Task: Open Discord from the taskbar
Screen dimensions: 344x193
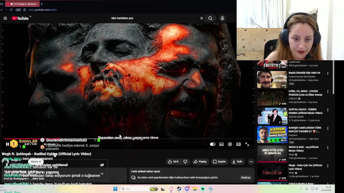Action: pyautogui.click(x=187, y=189)
